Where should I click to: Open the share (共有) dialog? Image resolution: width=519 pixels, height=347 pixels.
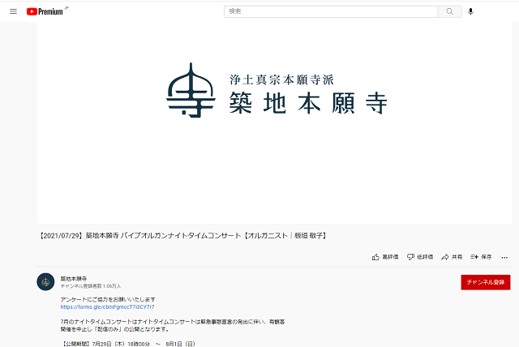tap(452, 257)
